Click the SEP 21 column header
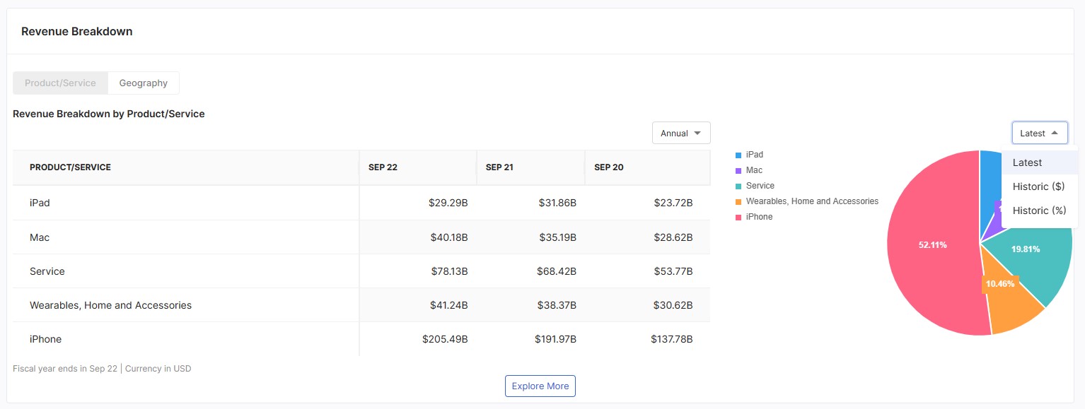This screenshot has height=409, width=1085. coord(530,167)
